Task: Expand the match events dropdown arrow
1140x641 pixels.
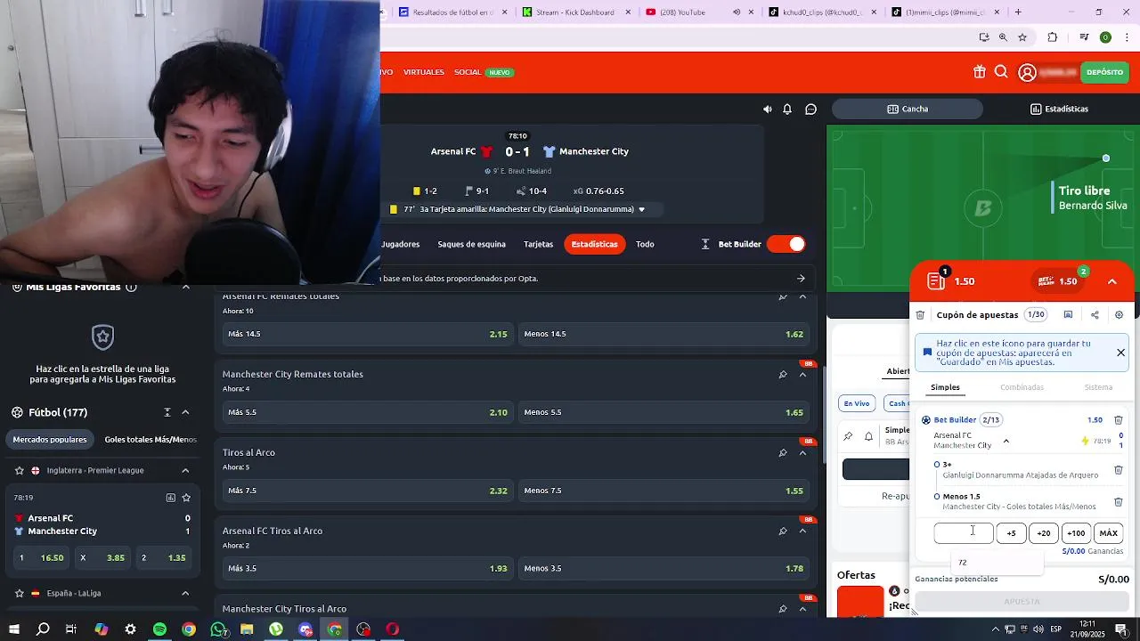Action: click(641, 210)
